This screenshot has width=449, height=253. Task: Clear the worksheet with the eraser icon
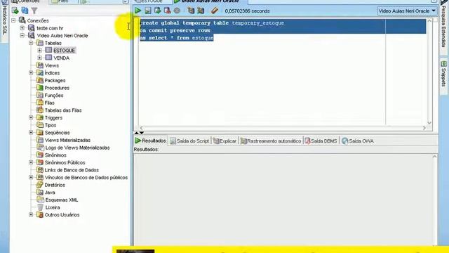[215, 11]
